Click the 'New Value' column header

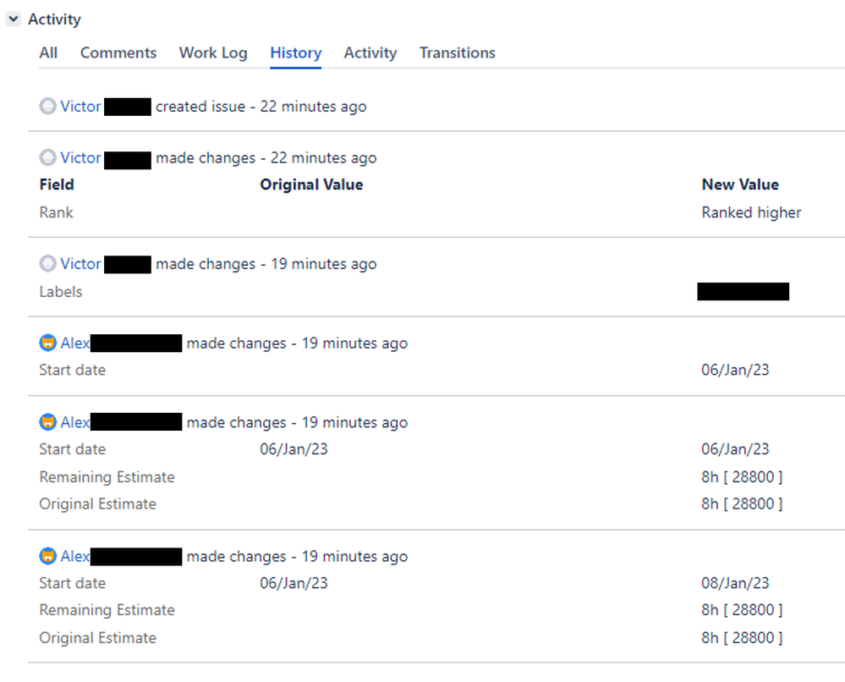tap(740, 184)
